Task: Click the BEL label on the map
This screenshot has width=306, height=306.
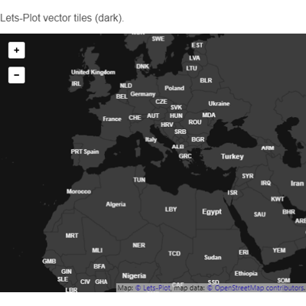Action: pos(122,96)
